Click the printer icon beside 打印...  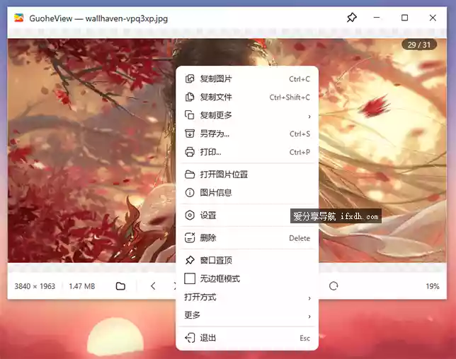tap(190, 152)
